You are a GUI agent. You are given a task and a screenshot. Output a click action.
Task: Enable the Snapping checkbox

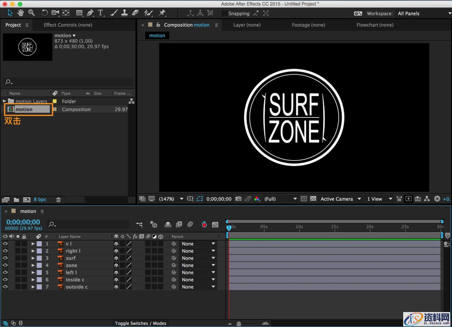coord(225,14)
